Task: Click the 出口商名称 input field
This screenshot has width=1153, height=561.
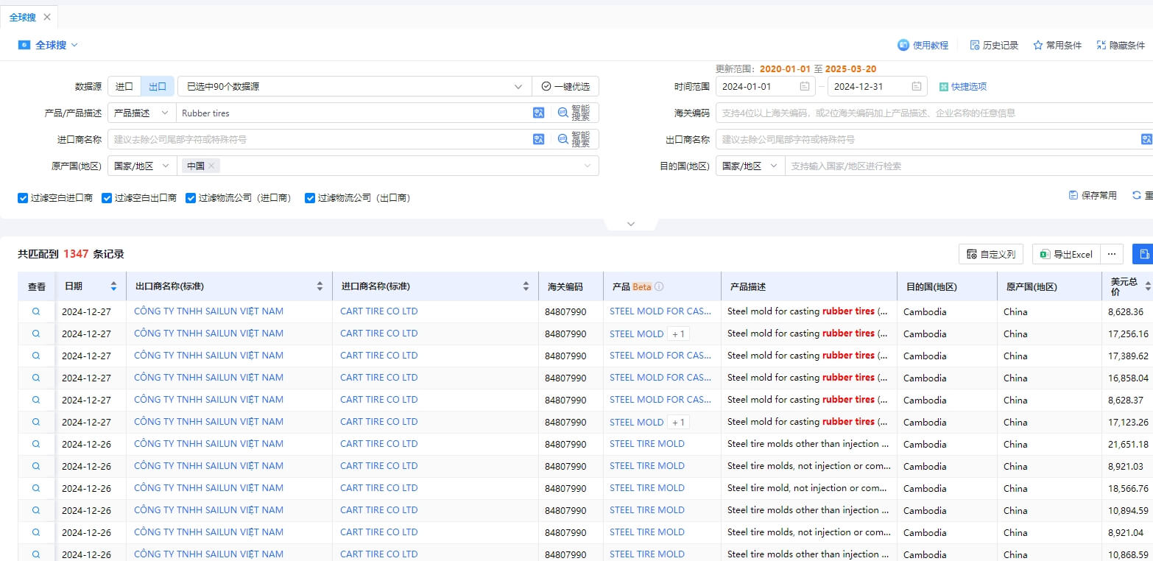Action: [x=928, y=139]
